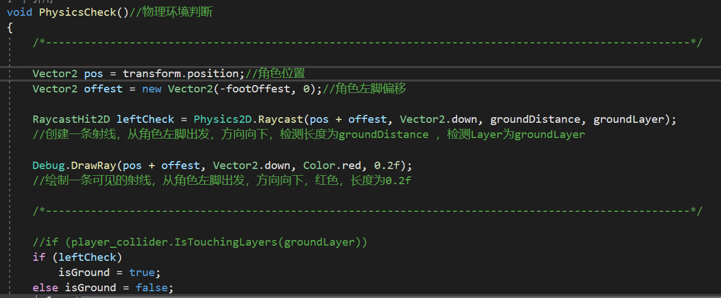Click the comment //角色左脚偏移

click(x=364, y=88)
